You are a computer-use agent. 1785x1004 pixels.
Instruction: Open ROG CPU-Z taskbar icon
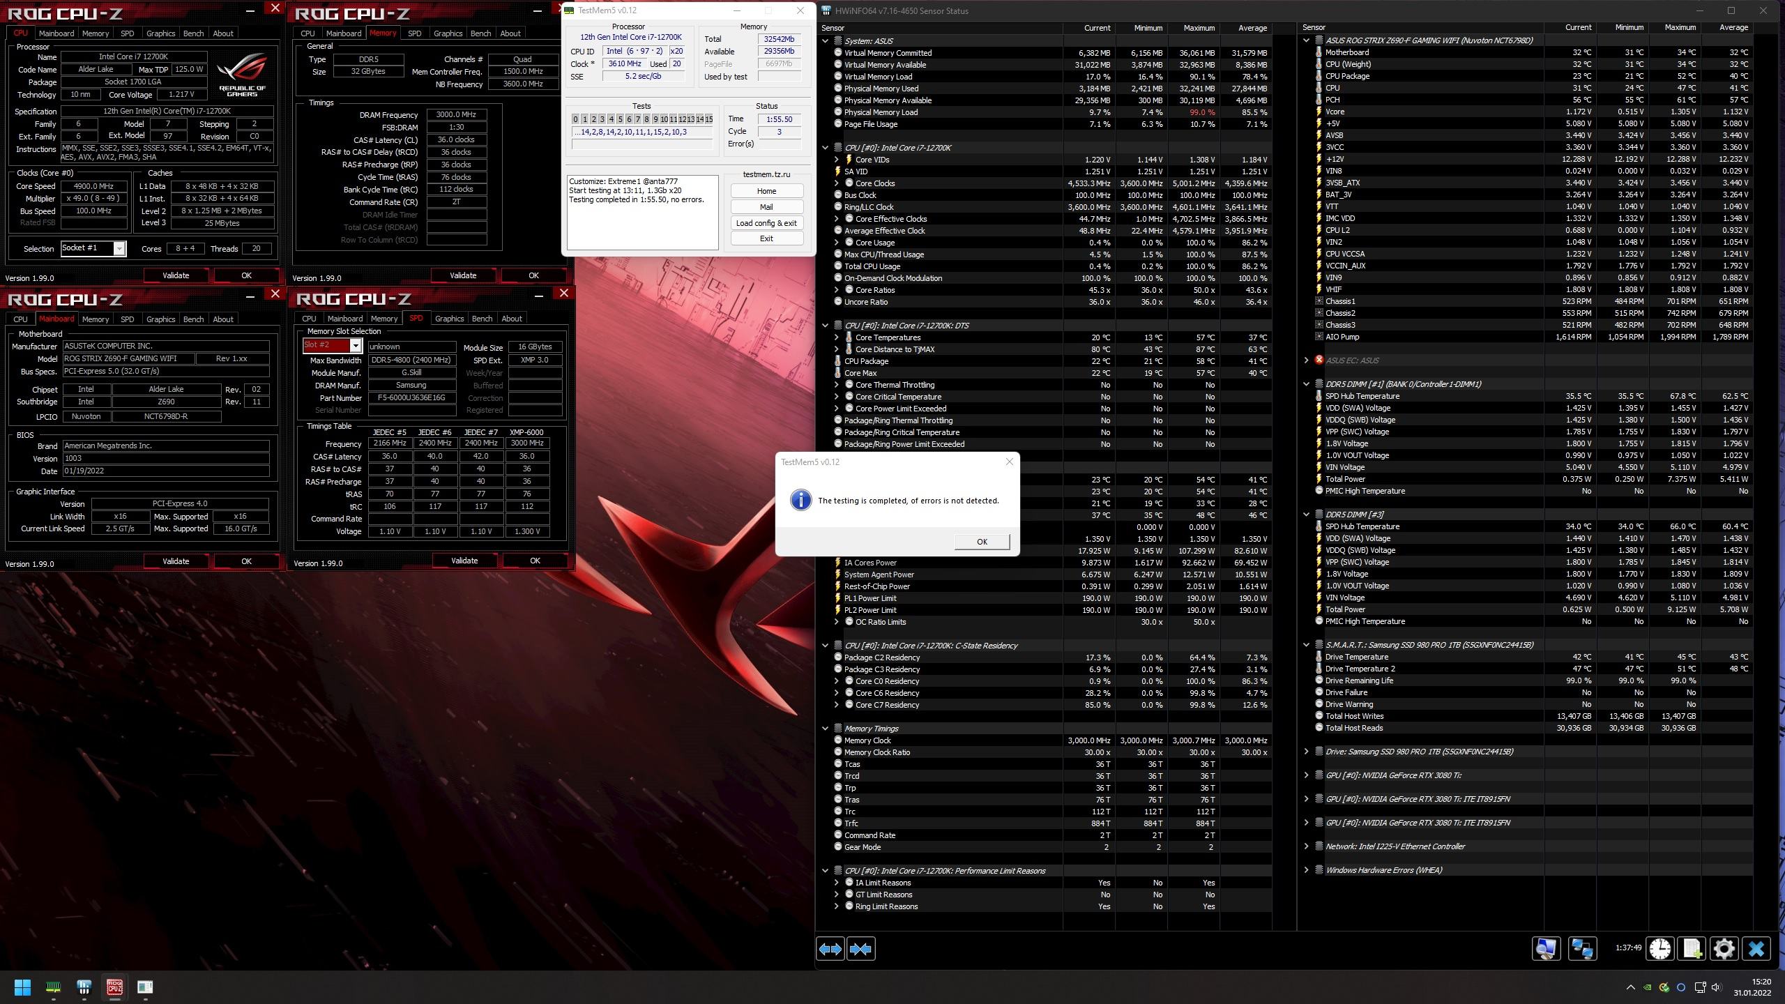click(114, 987)
